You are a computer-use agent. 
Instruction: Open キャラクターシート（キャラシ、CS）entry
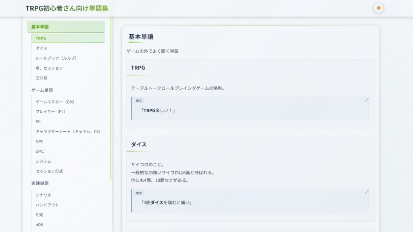[x=68, y=131]
